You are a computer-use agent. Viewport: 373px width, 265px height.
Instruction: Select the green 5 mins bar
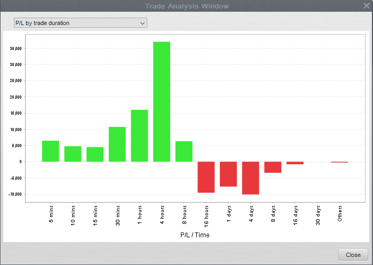coord(50,151)
